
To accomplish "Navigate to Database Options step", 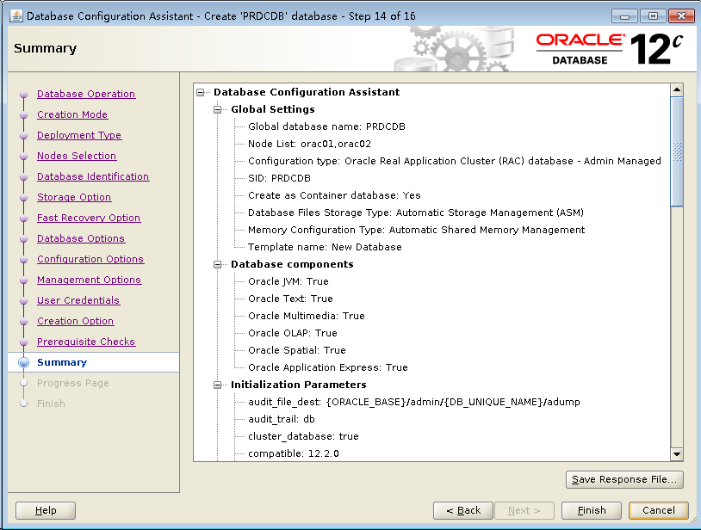I will (81, 238).
